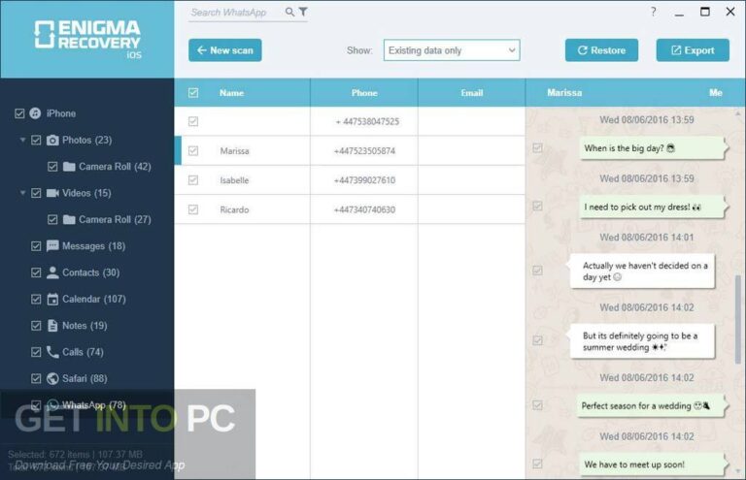Click the Enigma Recovery logo

click(88, 40)
